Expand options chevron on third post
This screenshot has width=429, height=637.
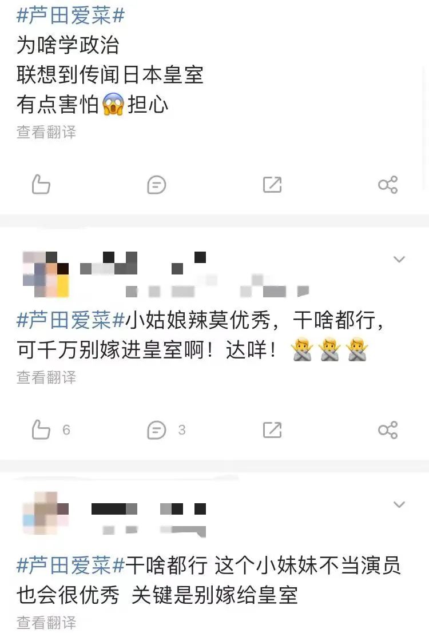(399, 504)
